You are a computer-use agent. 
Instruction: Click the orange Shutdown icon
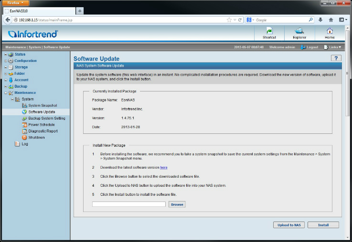pos(24,138)
